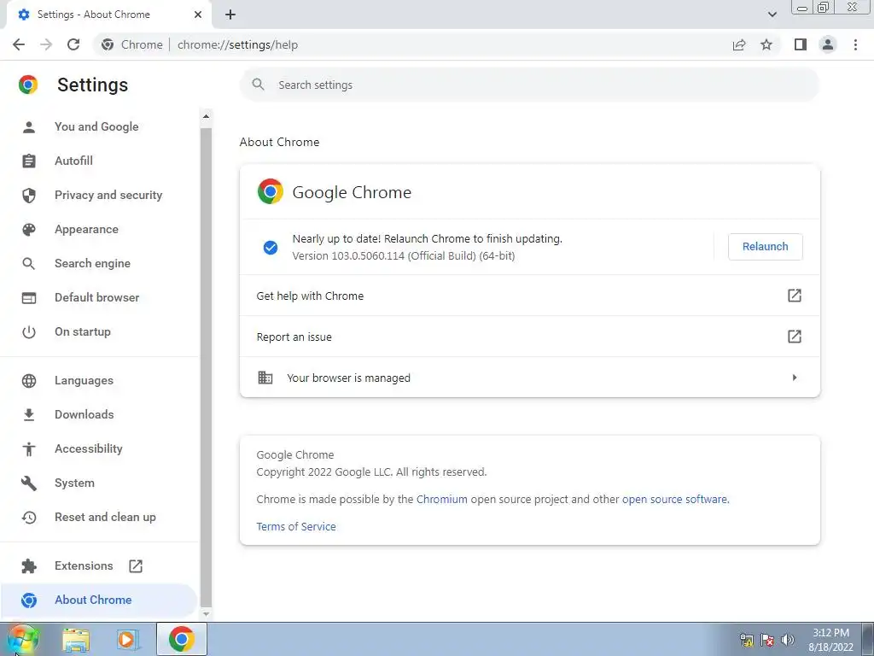This screenshot has width=874, height=656.
Task: Click the volume speaker tray icon
Action: [x=788, y=640]
